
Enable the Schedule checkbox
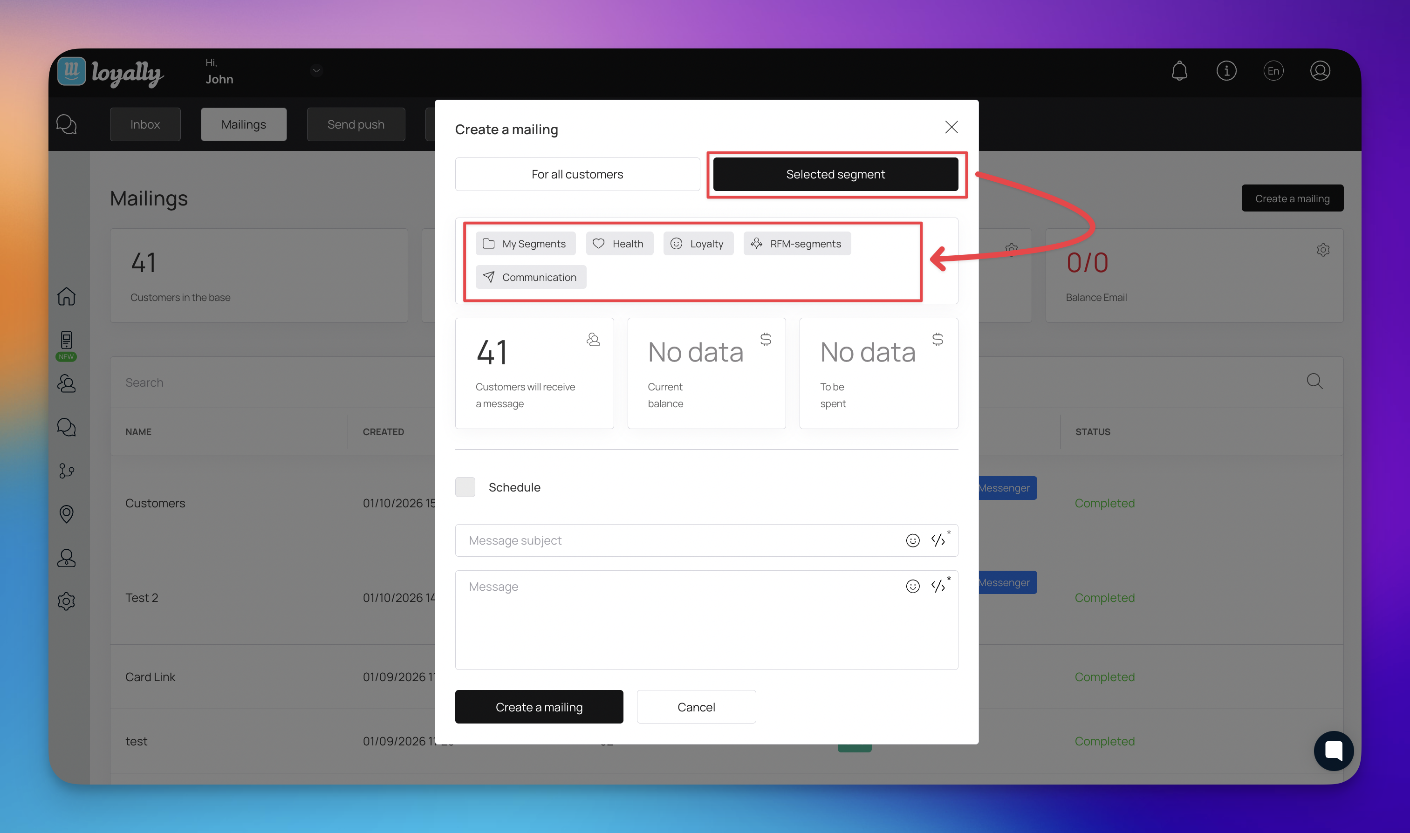(465, 487)
